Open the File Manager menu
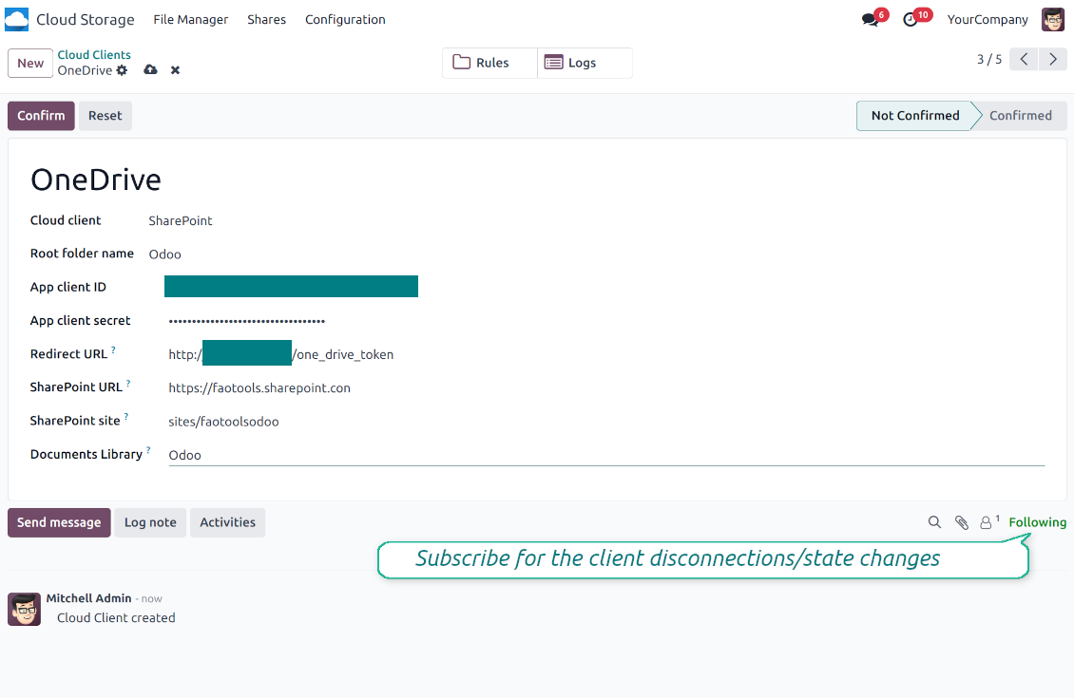This screenshot has height=698, width=1074. (x=190, y=19)
